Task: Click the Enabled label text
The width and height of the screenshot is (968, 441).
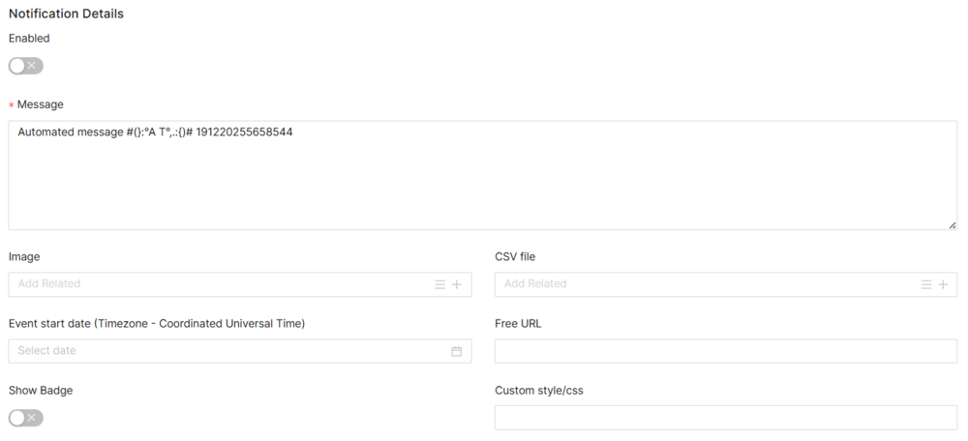Action: pos(29,39)
